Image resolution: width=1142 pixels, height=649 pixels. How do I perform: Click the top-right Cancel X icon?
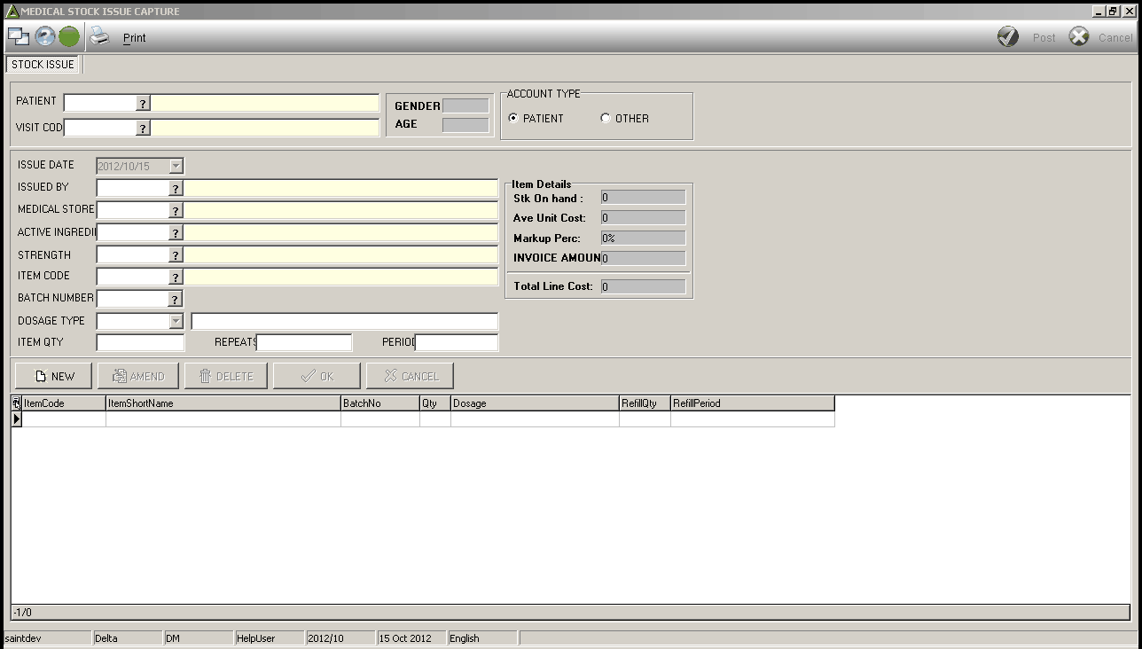tap(1079, 37)
